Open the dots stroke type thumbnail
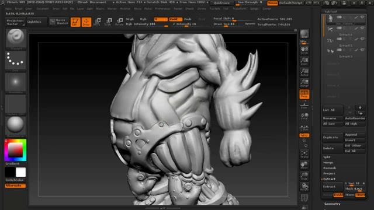This screenshot has width=374, height=210. [x=16, y=60]
